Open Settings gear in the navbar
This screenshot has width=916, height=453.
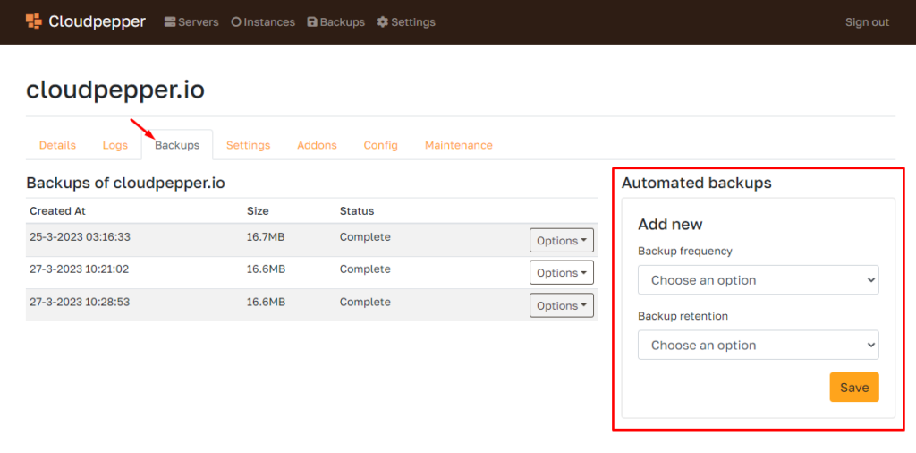(x=406, y=22)
